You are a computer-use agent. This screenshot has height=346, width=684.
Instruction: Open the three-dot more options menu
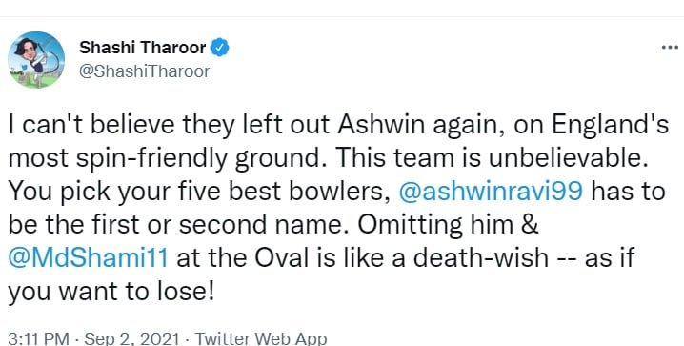(x=670, y=47)
